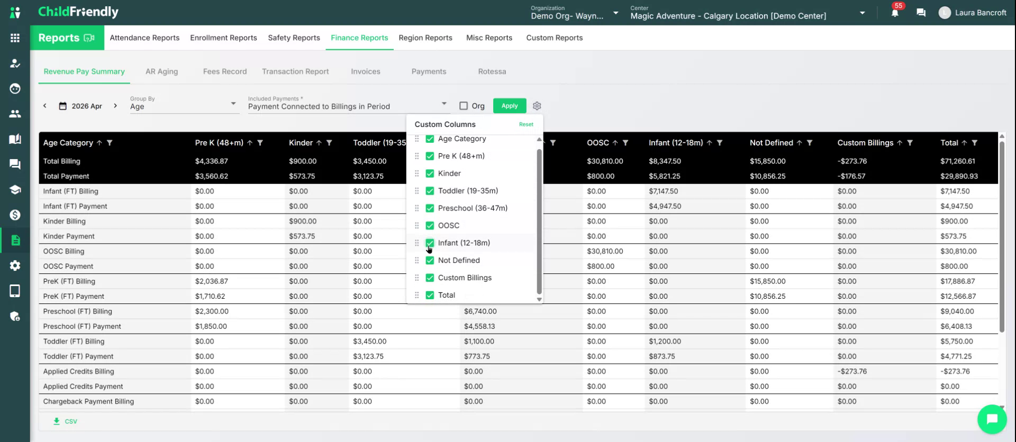Open the column settings gear icon
Image resolution: width=1016 pixels, height=442 pixels.
(x=537, y=106)
